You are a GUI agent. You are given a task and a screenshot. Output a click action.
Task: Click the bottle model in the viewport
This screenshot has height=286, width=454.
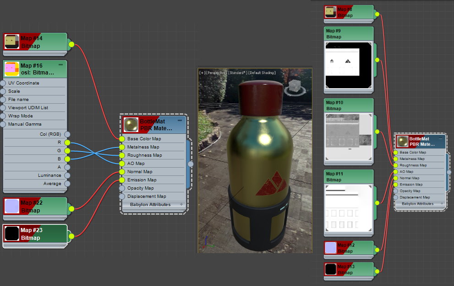pyautogui.click(x=260, y=164)
